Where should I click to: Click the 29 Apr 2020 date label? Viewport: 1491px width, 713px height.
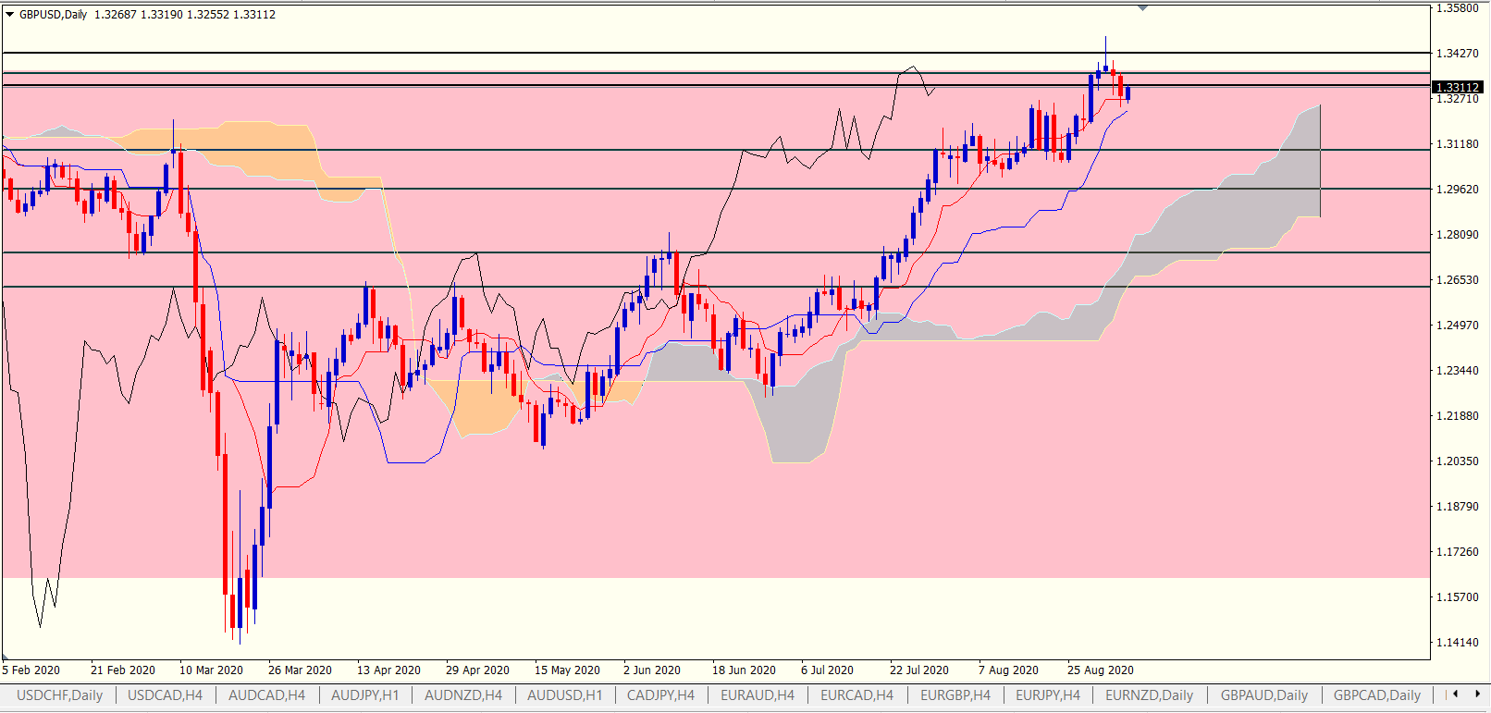(478, 670)
